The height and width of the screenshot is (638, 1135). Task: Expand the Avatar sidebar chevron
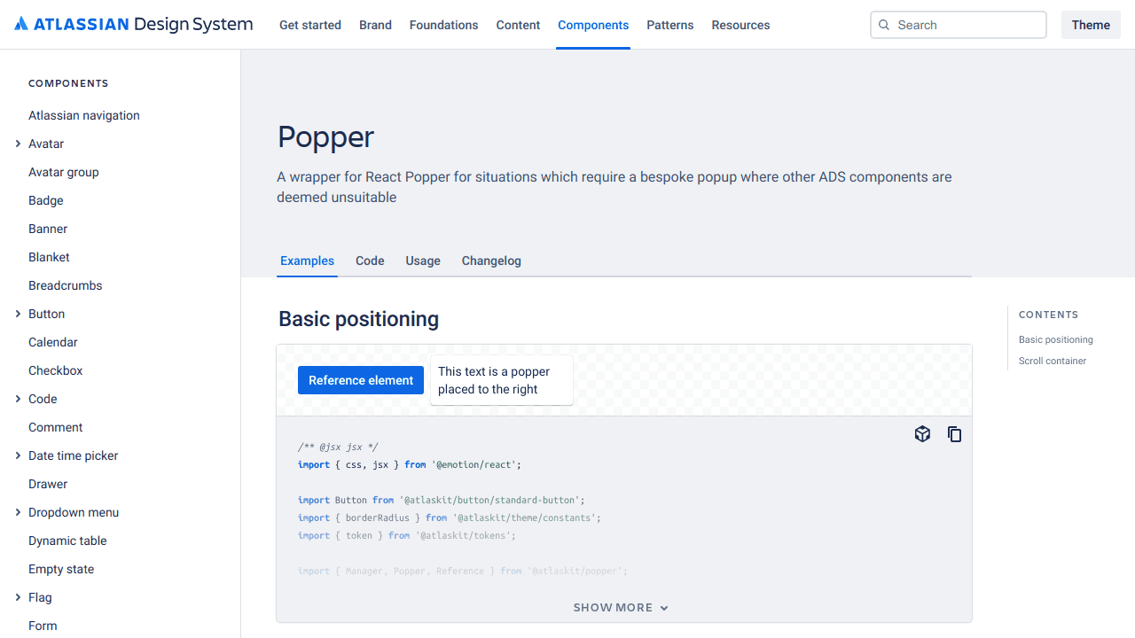pos(18,144)
